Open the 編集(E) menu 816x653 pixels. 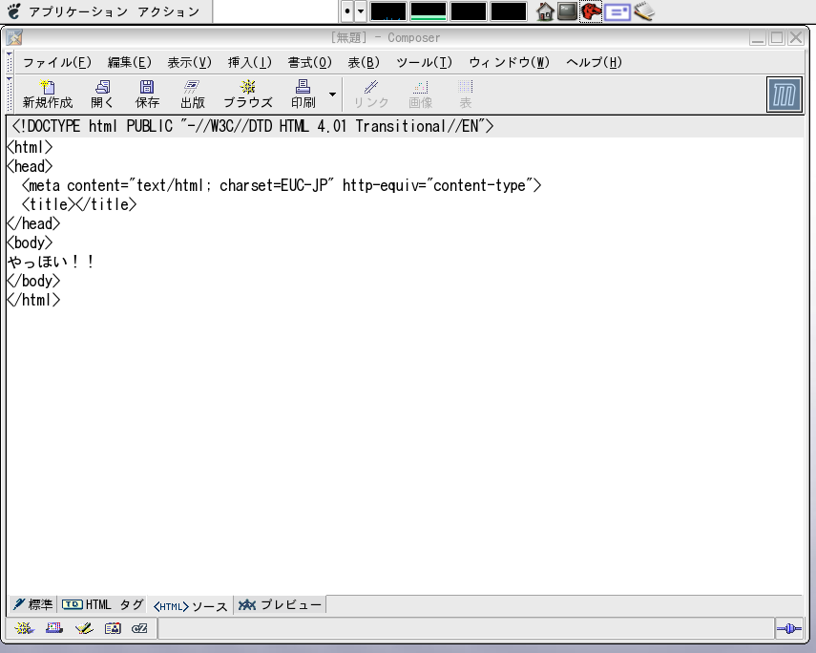click(x=130, y=62)
